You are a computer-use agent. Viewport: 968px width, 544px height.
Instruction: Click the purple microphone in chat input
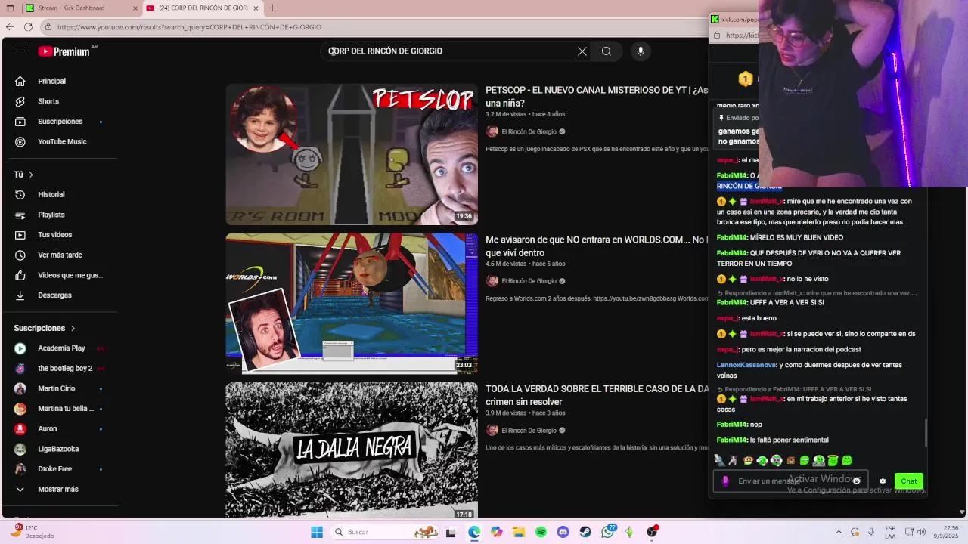(x=725, y=481)
